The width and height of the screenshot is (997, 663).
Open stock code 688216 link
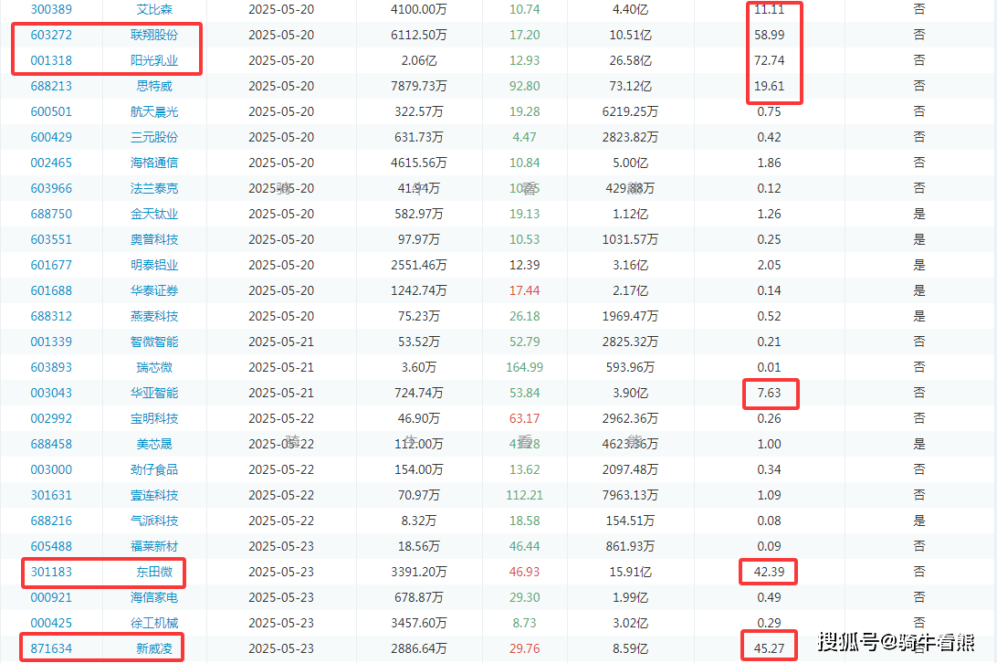click(51, 521)
